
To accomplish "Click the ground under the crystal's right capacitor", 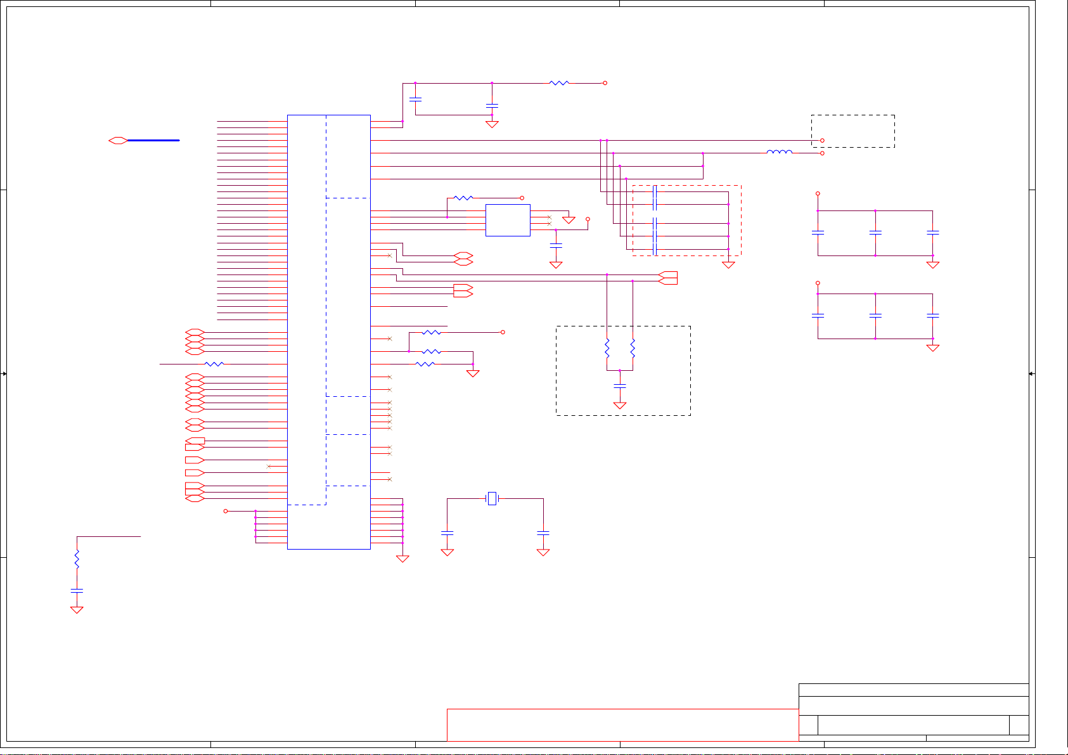I will (x=543, y=552).
